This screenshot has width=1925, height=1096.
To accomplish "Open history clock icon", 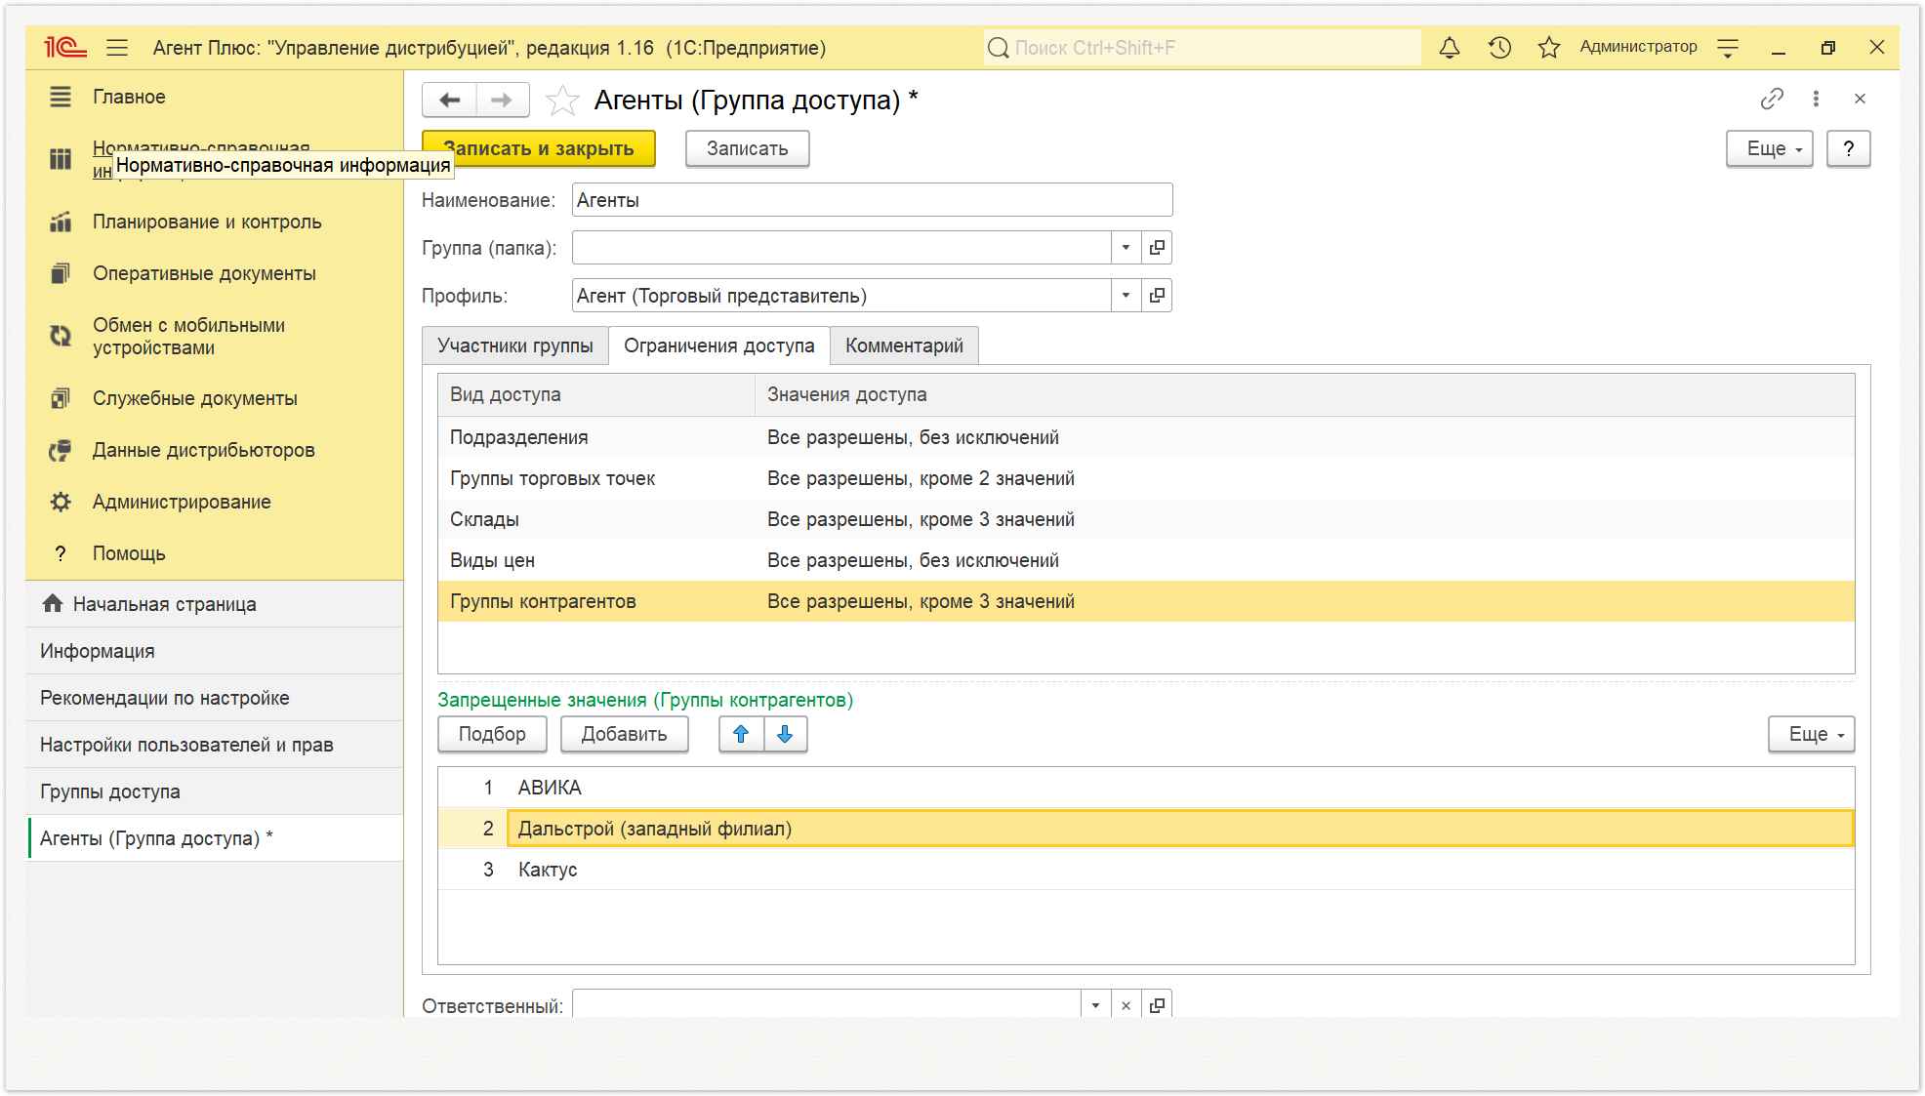I will click(1499, 47).
